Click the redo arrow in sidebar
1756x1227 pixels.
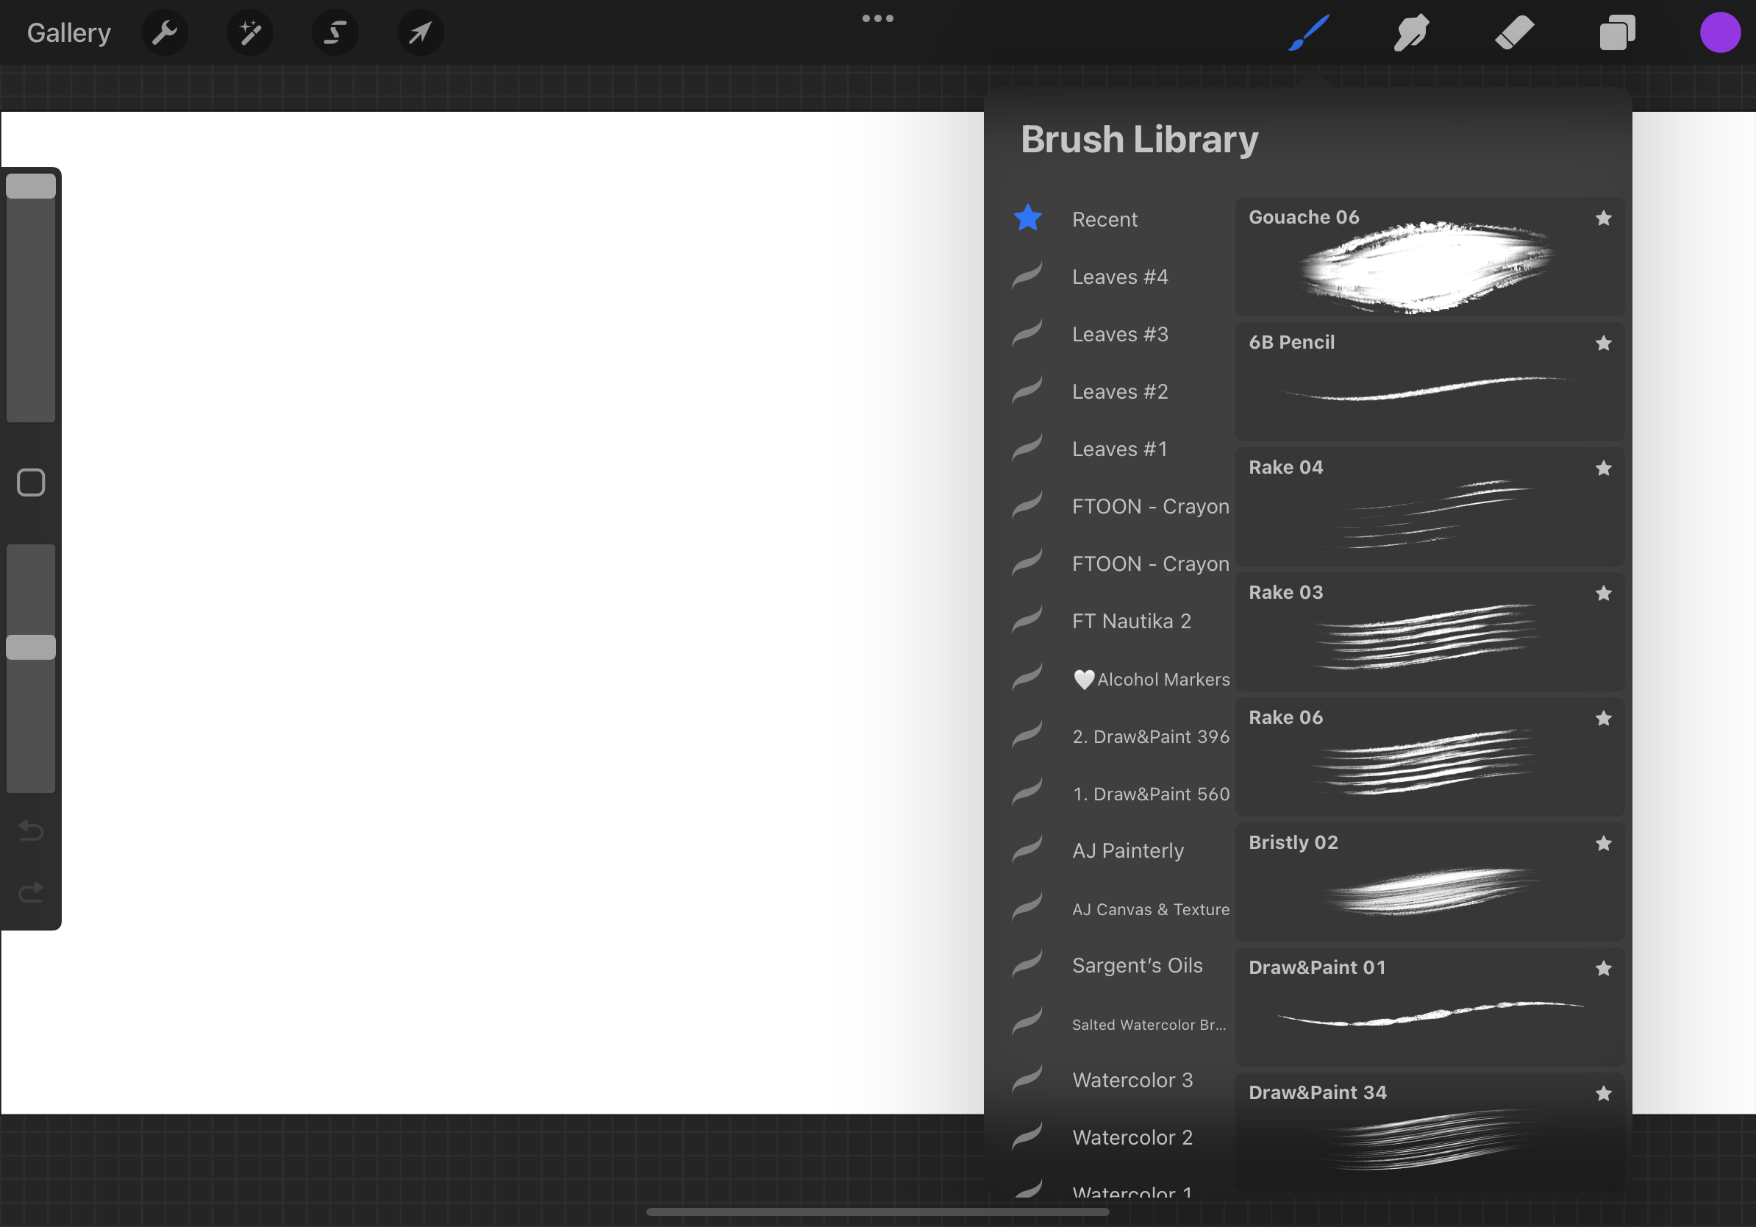(31, 892)
